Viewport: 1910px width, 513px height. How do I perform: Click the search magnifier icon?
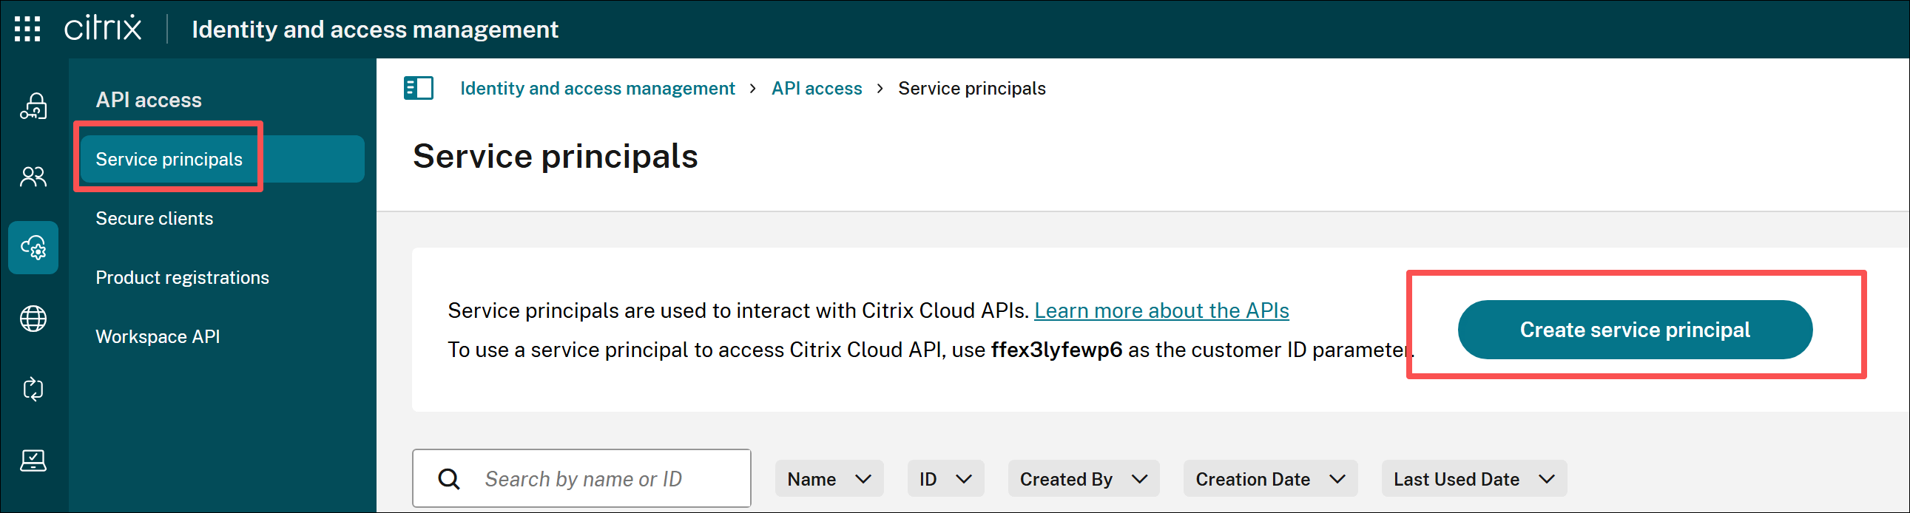point(448,479)
